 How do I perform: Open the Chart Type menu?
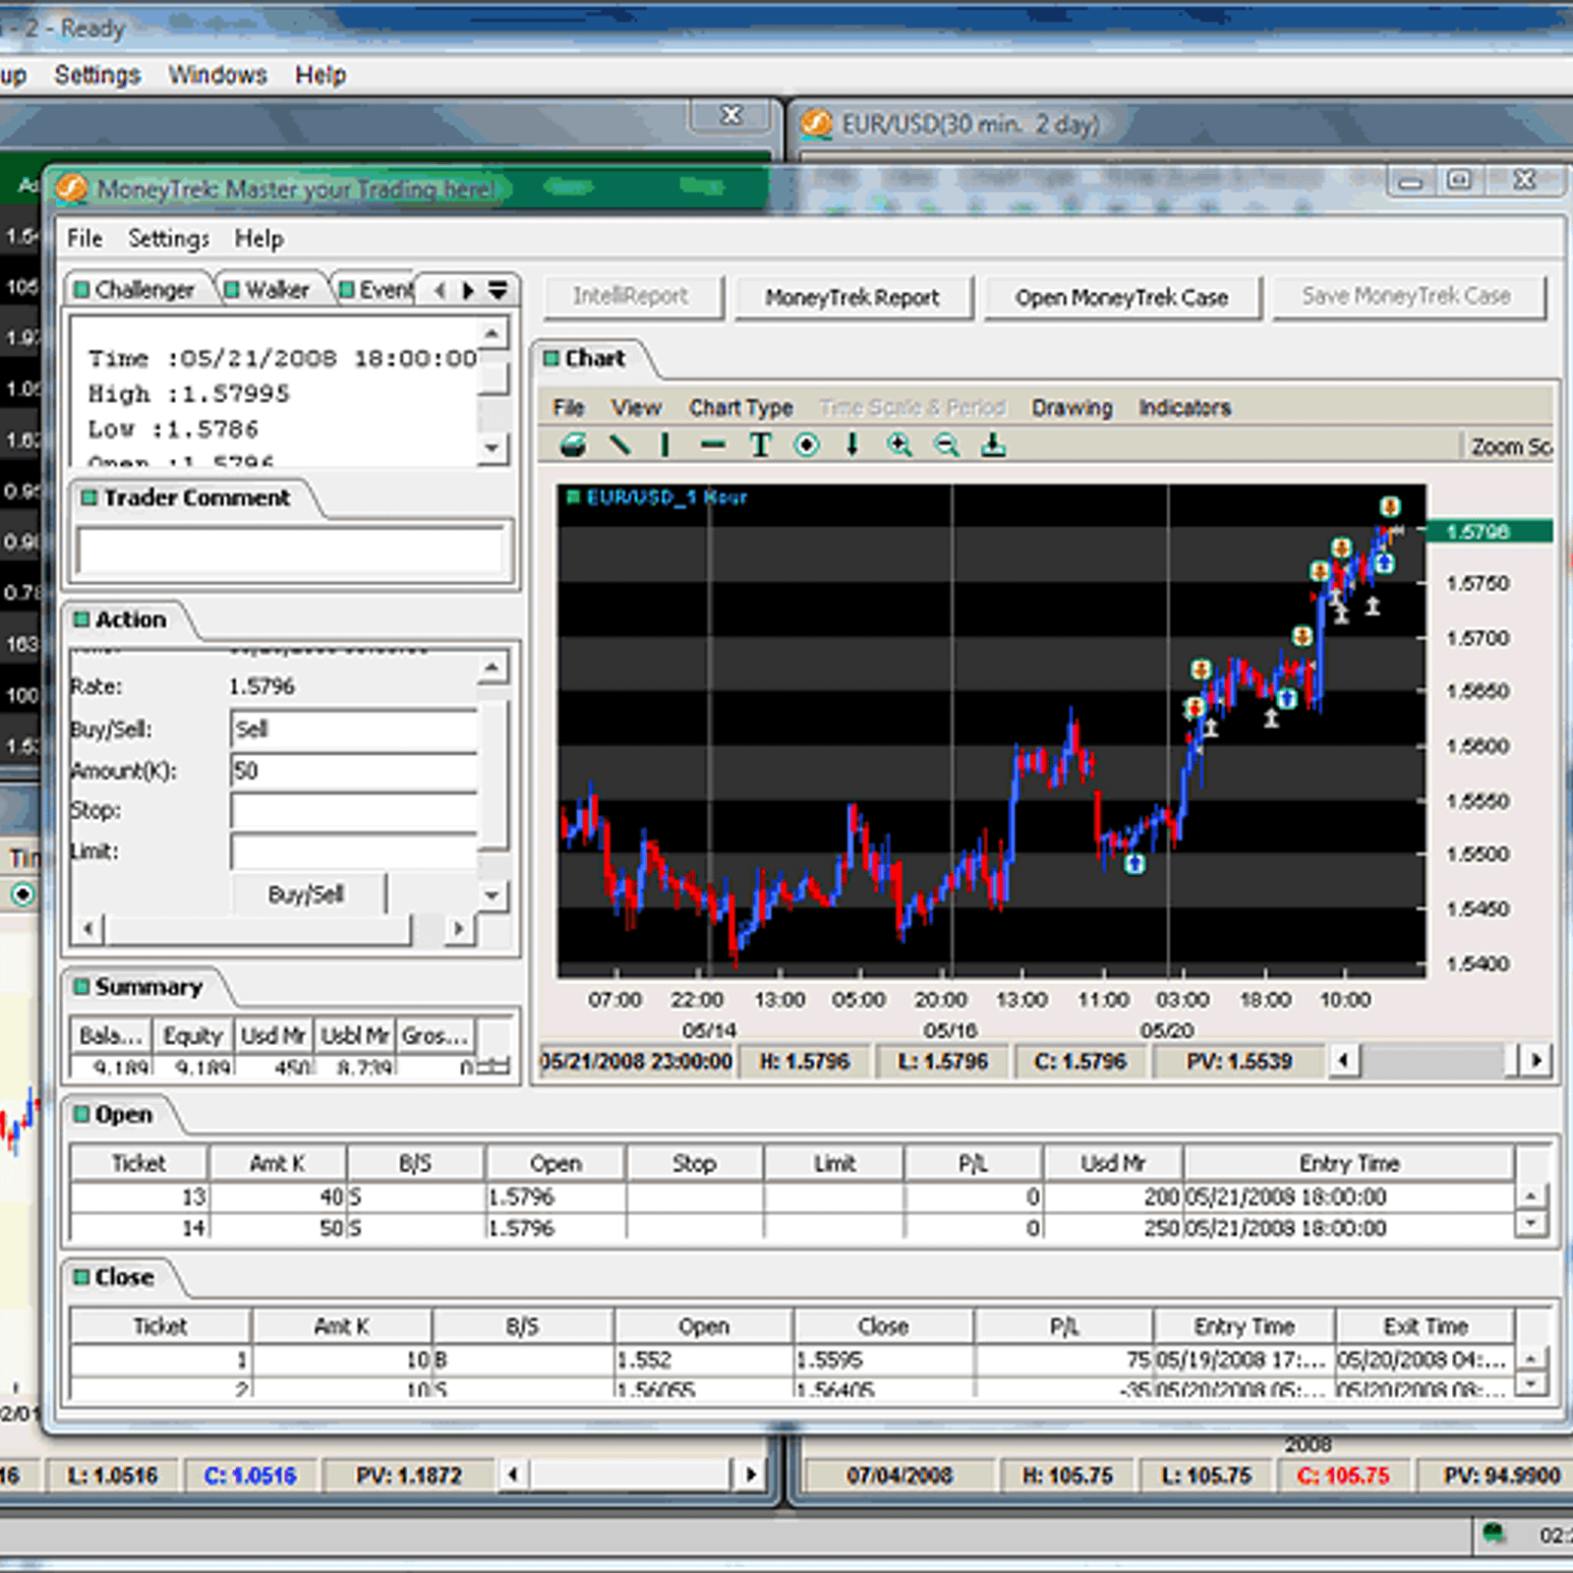click(740, 408)
